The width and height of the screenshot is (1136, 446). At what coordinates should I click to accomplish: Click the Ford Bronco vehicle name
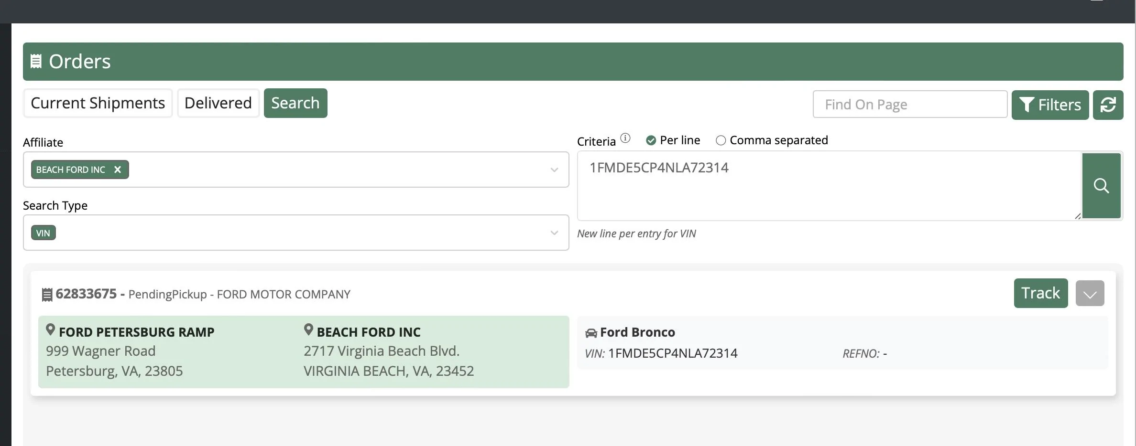[637, 332]
